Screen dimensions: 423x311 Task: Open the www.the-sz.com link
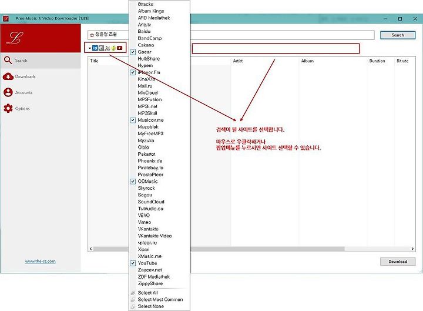click(40, 262)
